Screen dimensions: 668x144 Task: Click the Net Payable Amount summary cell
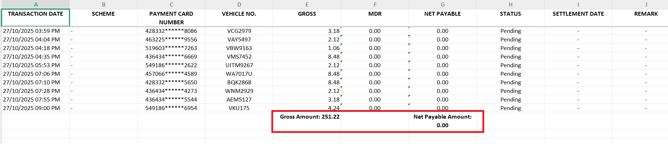click(x=442, y=121)
